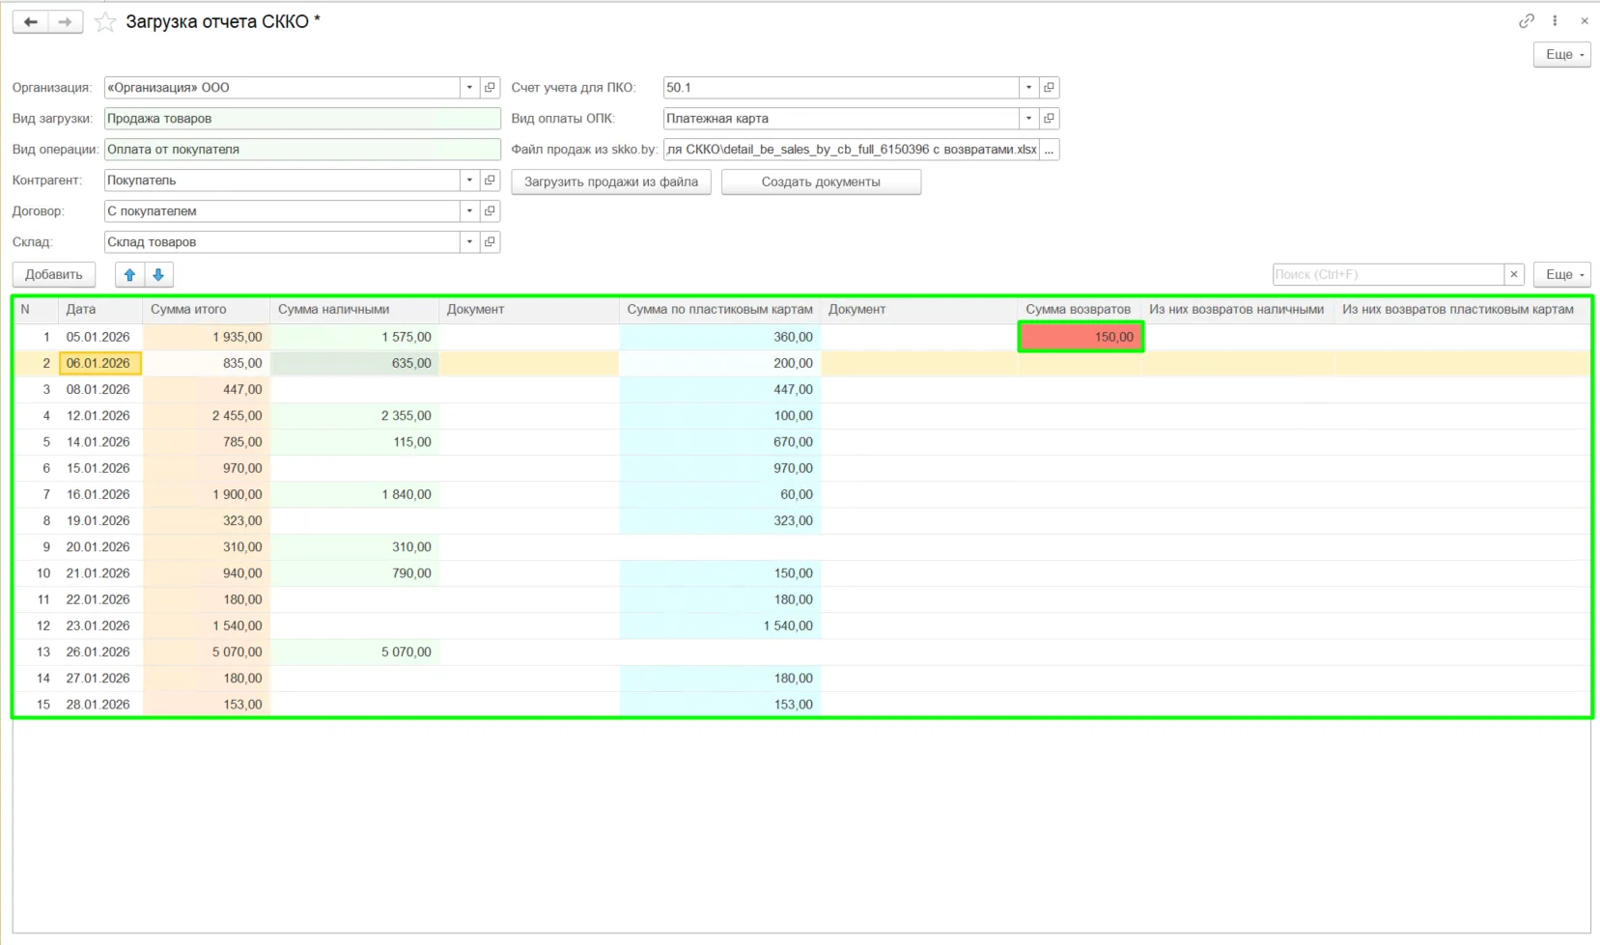Select cash amount 1 840,00 in row 7
The height and width of the screenshot is (945, 1600).
(x=354, y=494)
